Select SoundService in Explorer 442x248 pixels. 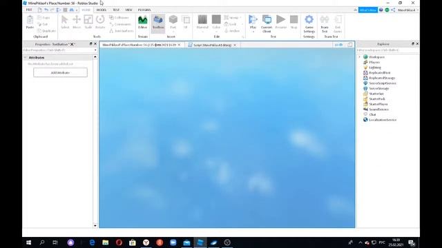[x=378, y=110]
